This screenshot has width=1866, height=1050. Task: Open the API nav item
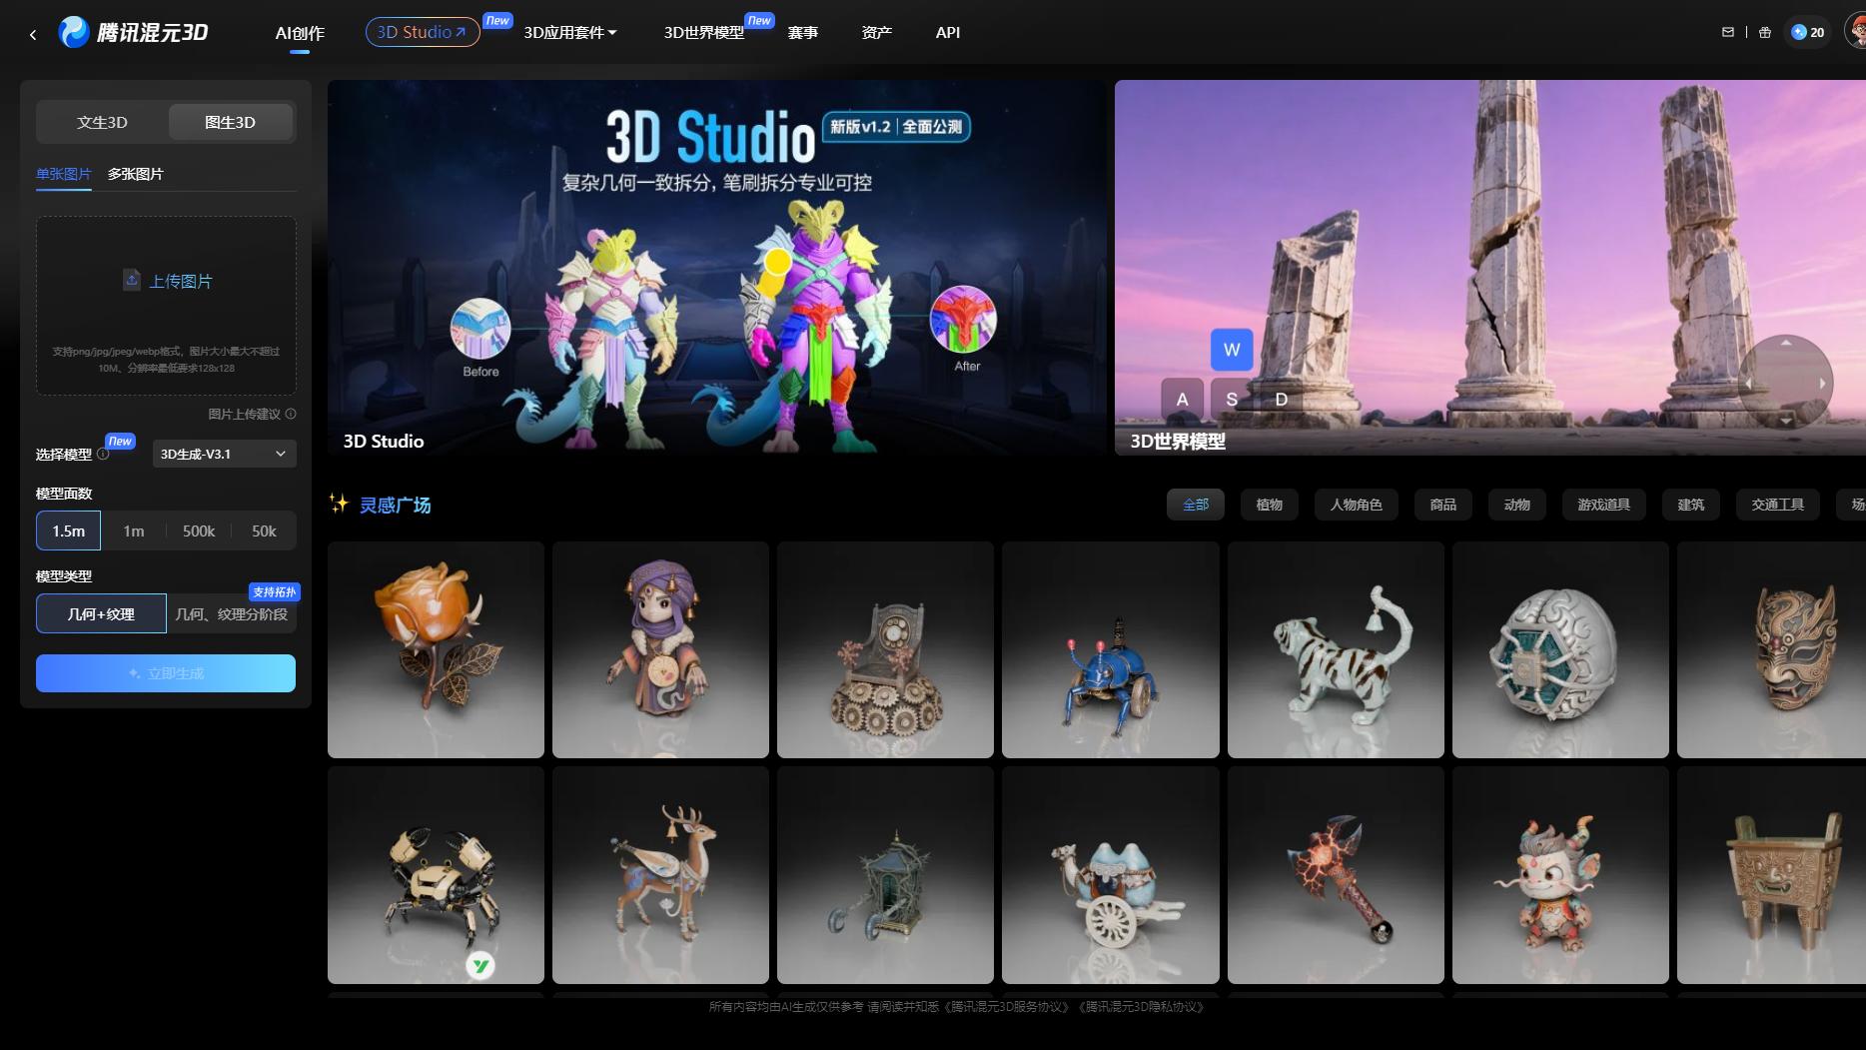948,32
